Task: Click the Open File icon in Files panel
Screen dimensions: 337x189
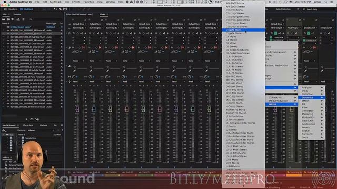Action: [4, 19]
